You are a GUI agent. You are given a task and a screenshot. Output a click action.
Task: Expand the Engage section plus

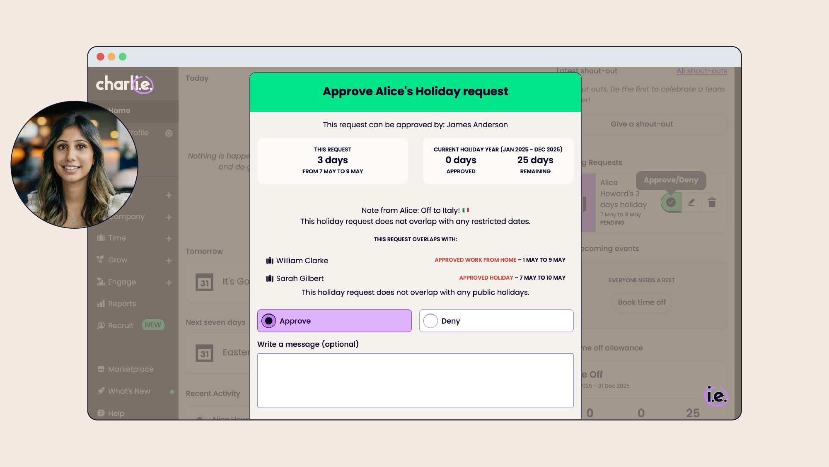[x=169, y=283]
